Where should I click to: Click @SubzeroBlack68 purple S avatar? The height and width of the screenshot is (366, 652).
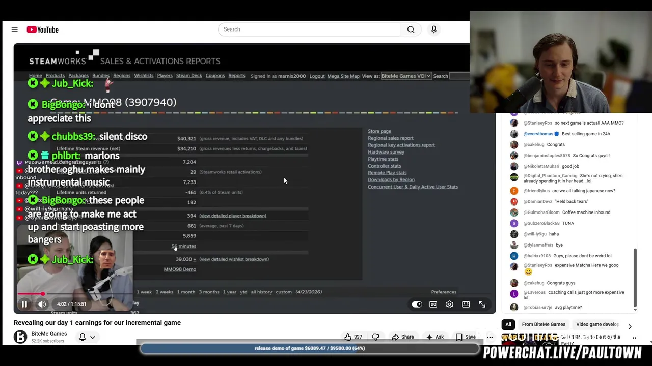(x=514, y=223)
